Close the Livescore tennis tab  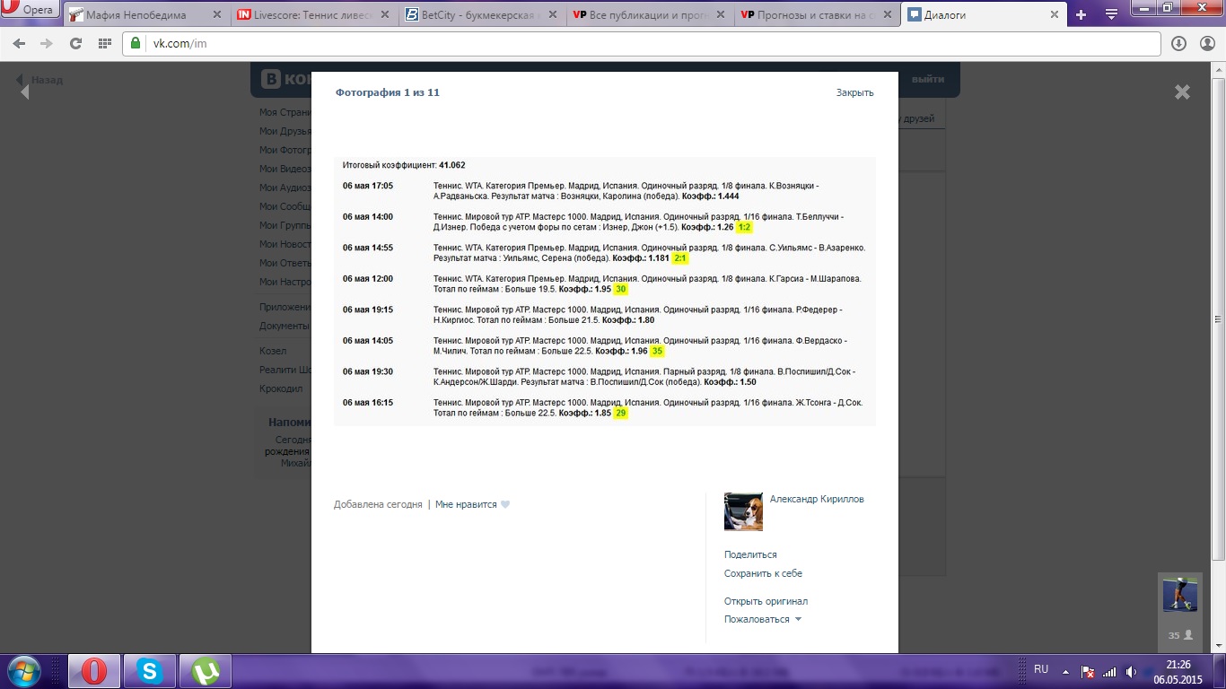tap(387, 14)
